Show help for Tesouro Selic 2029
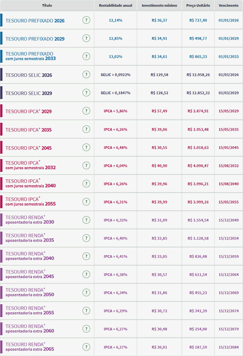This screenshot has width=243, height=356. point(86,93)
